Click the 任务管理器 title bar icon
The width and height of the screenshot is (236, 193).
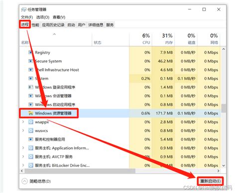click(x=24, y=9)
